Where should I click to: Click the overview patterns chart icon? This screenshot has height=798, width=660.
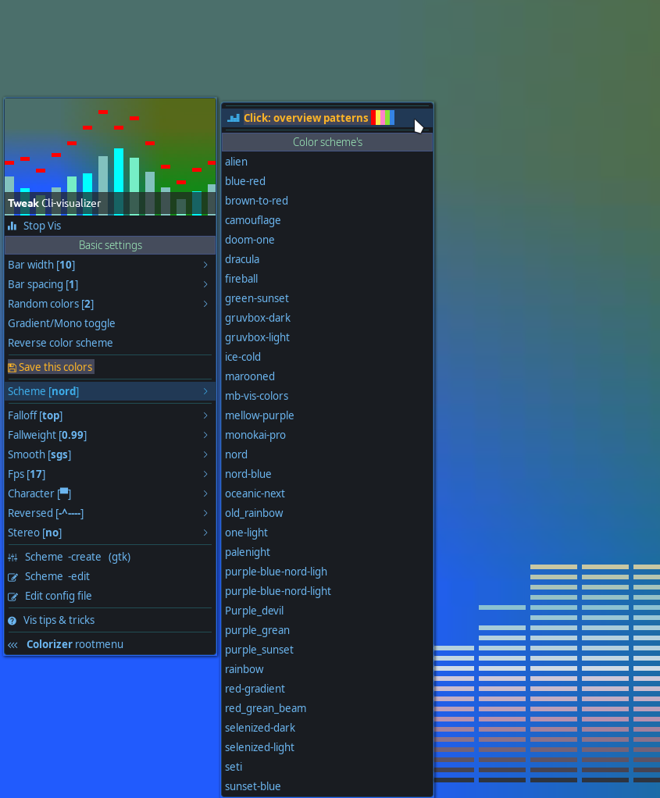[234, 118]
